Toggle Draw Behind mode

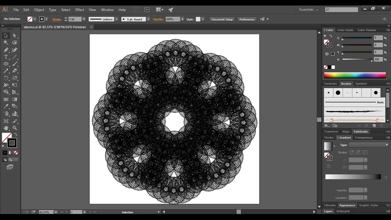10,159
